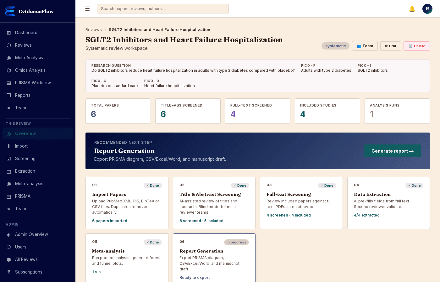Click the Import download-arrow icon

9,146
